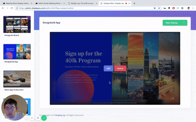Viewport: 196px width, 122px height.
Task: Click the black flag-like extension icon
Action: pos(169,8)
